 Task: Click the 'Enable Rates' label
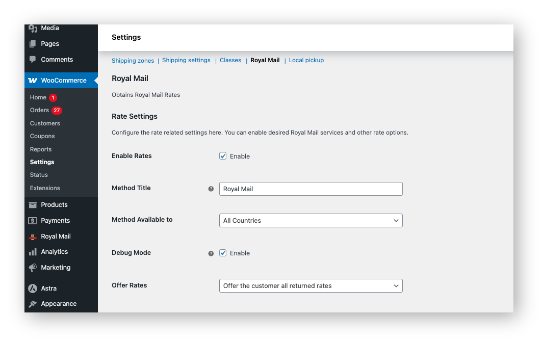[132, 156]
